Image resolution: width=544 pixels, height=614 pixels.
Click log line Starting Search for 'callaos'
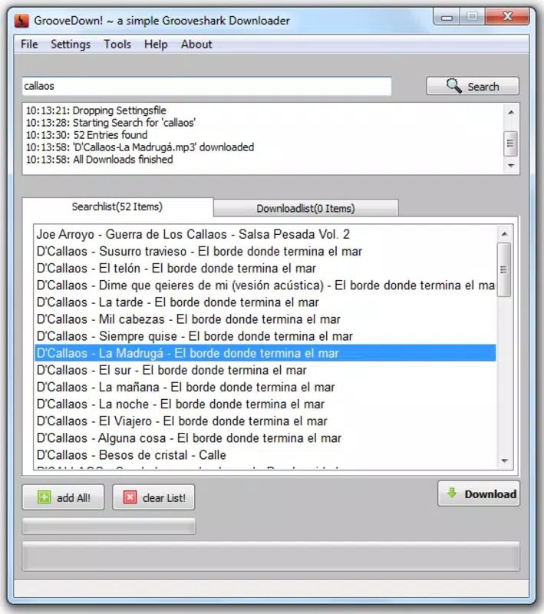pyautogui.click(x=110, y=123)
